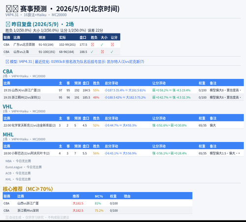Click the 2场 · V4P4+Haiku · MC20000 caption under CBA
The width and height of the screenshot is (246, 222).
coord(24,76)
